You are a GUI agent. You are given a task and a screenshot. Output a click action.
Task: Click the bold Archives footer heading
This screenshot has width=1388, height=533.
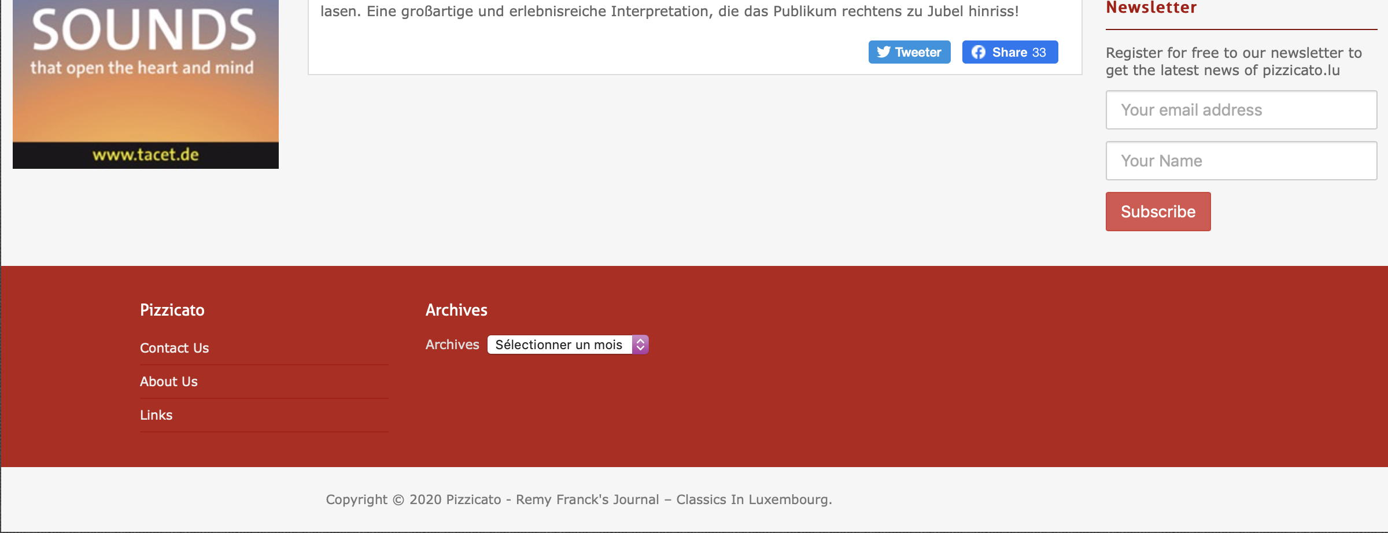pyautogui.click(x=456, y=310)
